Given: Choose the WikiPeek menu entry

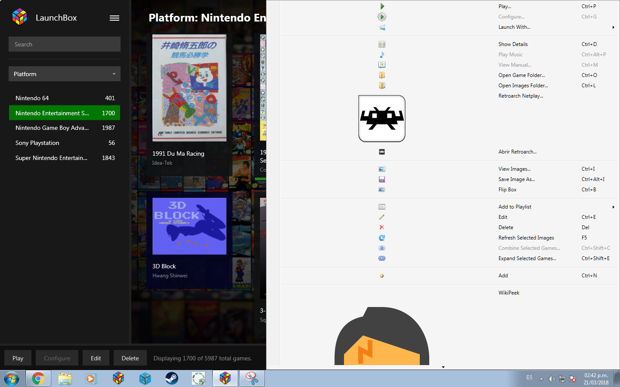Looking at the screenshot, I should click(509, 293).
